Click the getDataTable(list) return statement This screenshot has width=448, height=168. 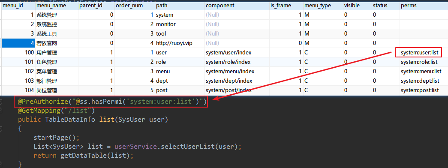pos(84,156)
